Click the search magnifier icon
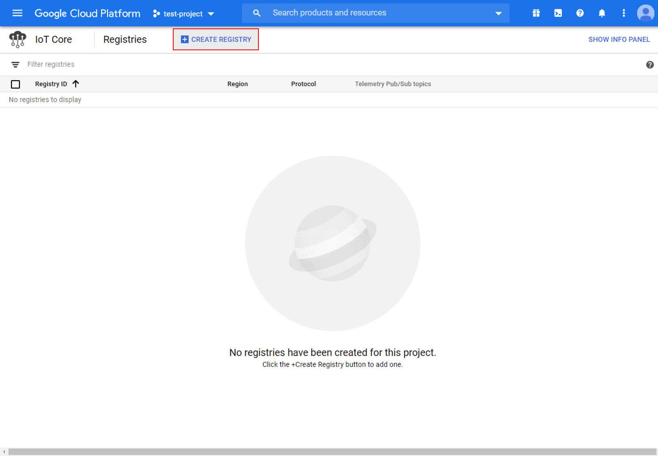This screenshot has height=456, width=658. [x=256, y=13]
